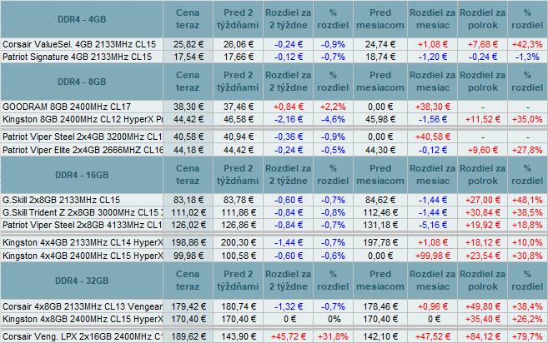Click Pred mesiacom header in DDR4 16GB section
Viewport: 548px width, 343px height.
click(x=380, y=175)
